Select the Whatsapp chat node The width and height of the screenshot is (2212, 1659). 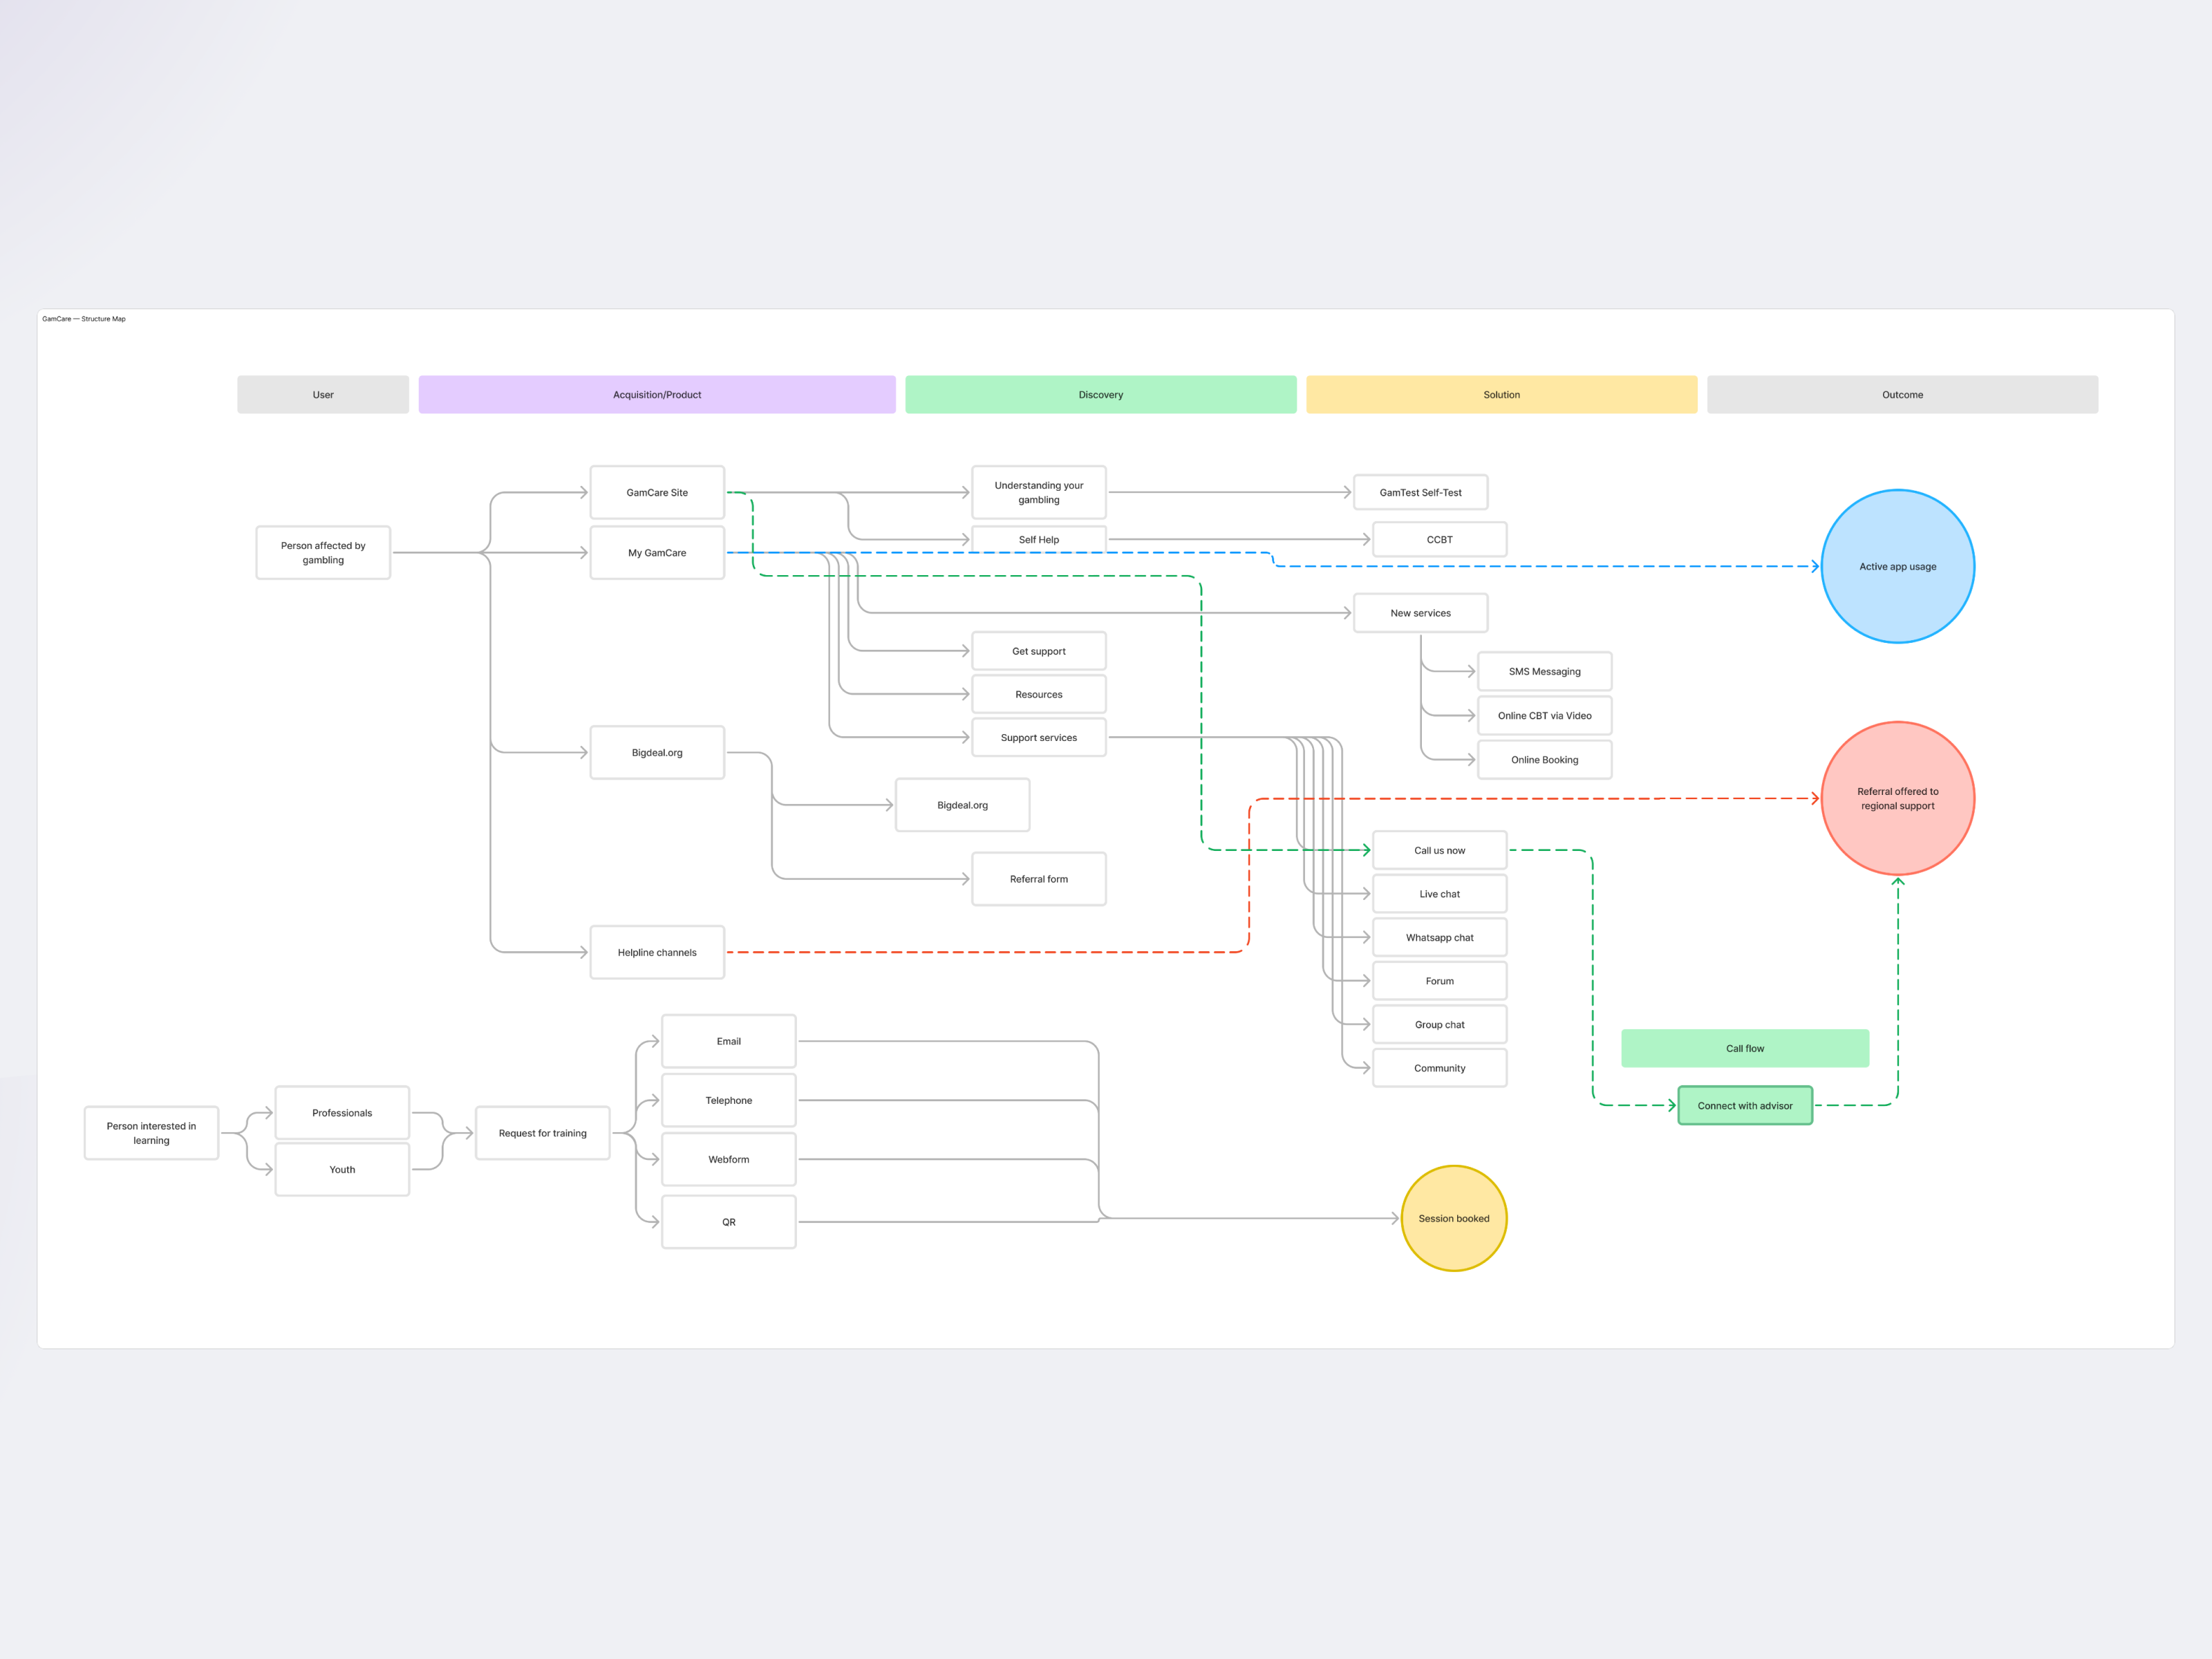pyautogui.click(x=1439, y=937)
